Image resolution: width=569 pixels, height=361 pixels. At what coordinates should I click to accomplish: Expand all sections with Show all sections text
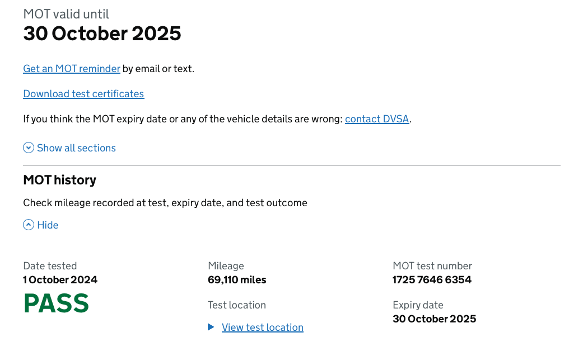pyautogui.click(x=76, y=148)
